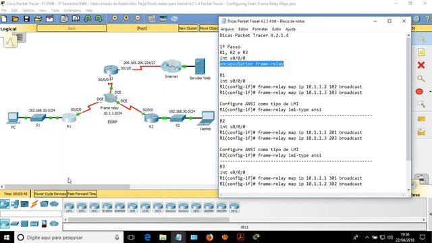Select the Connections lightning bolt category
This screenshot has height=243, width=432.
34,204
